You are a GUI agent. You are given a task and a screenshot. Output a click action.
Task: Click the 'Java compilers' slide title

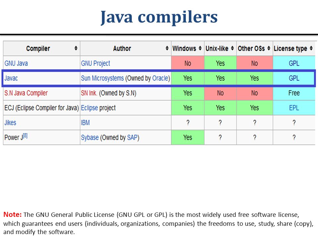pyautogui.click(x=159, y=18)
